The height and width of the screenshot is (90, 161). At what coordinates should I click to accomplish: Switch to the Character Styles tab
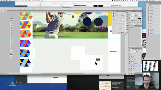point(137,26)
